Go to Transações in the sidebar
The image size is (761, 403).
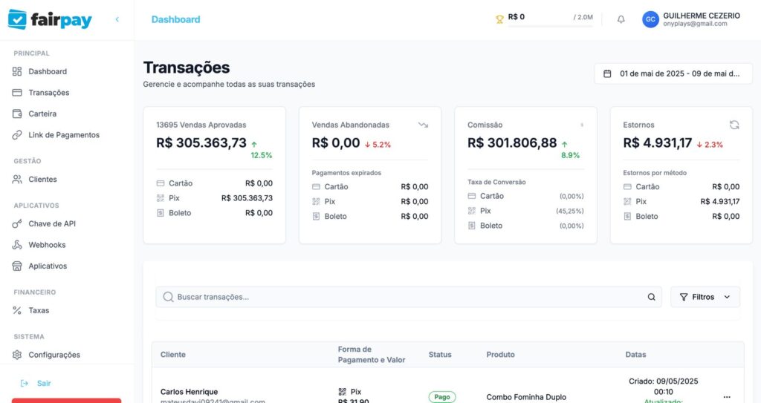pyautogui.click(x=48, y=93)
